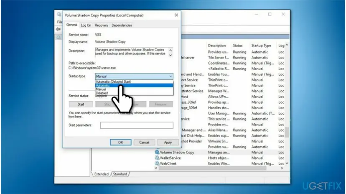Switch to Standard view tab in Services
The height and width of the screenshot is (194, 346).
(x=120, y=174)
